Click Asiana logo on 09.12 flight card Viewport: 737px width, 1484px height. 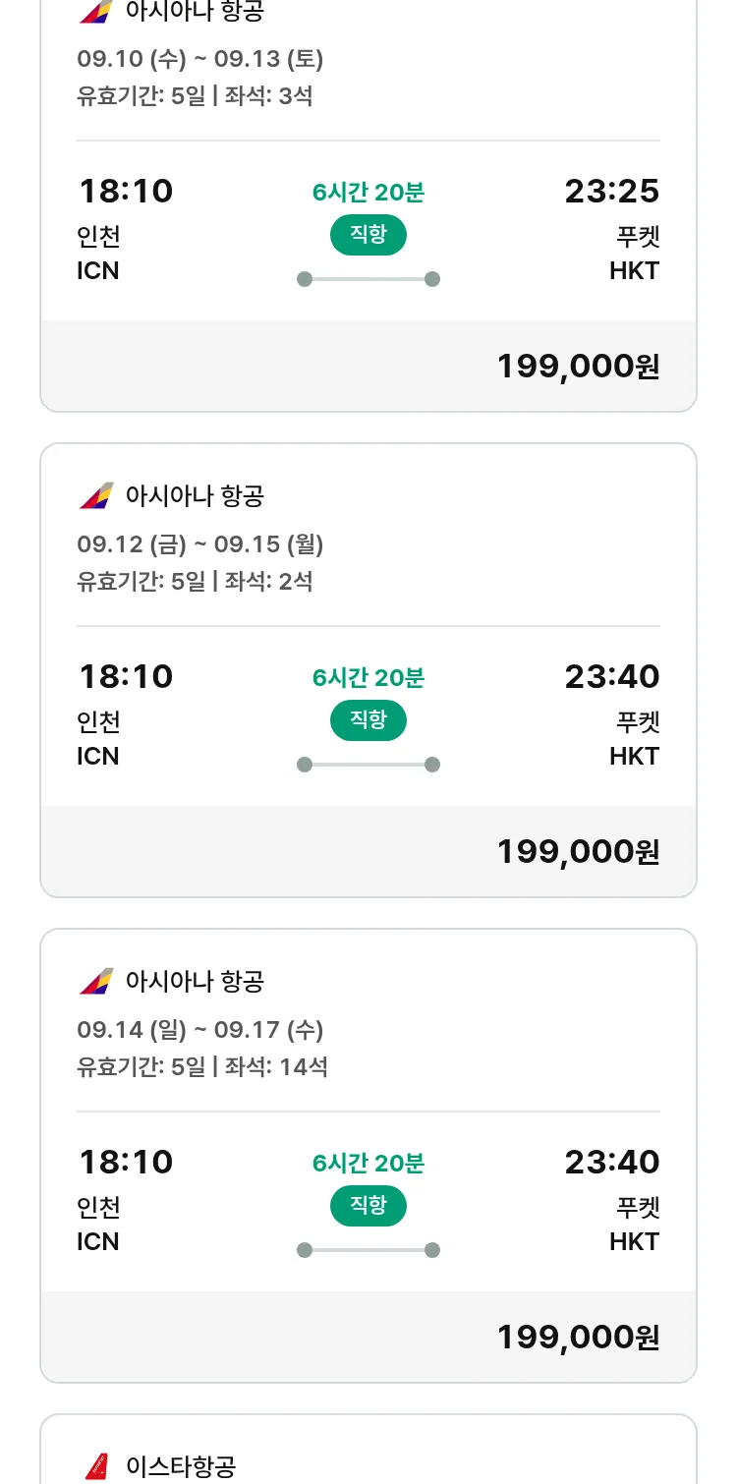(96, 496)
